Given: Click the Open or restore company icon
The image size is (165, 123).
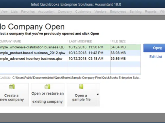Looking at the screenshot, I should point(48,86).
